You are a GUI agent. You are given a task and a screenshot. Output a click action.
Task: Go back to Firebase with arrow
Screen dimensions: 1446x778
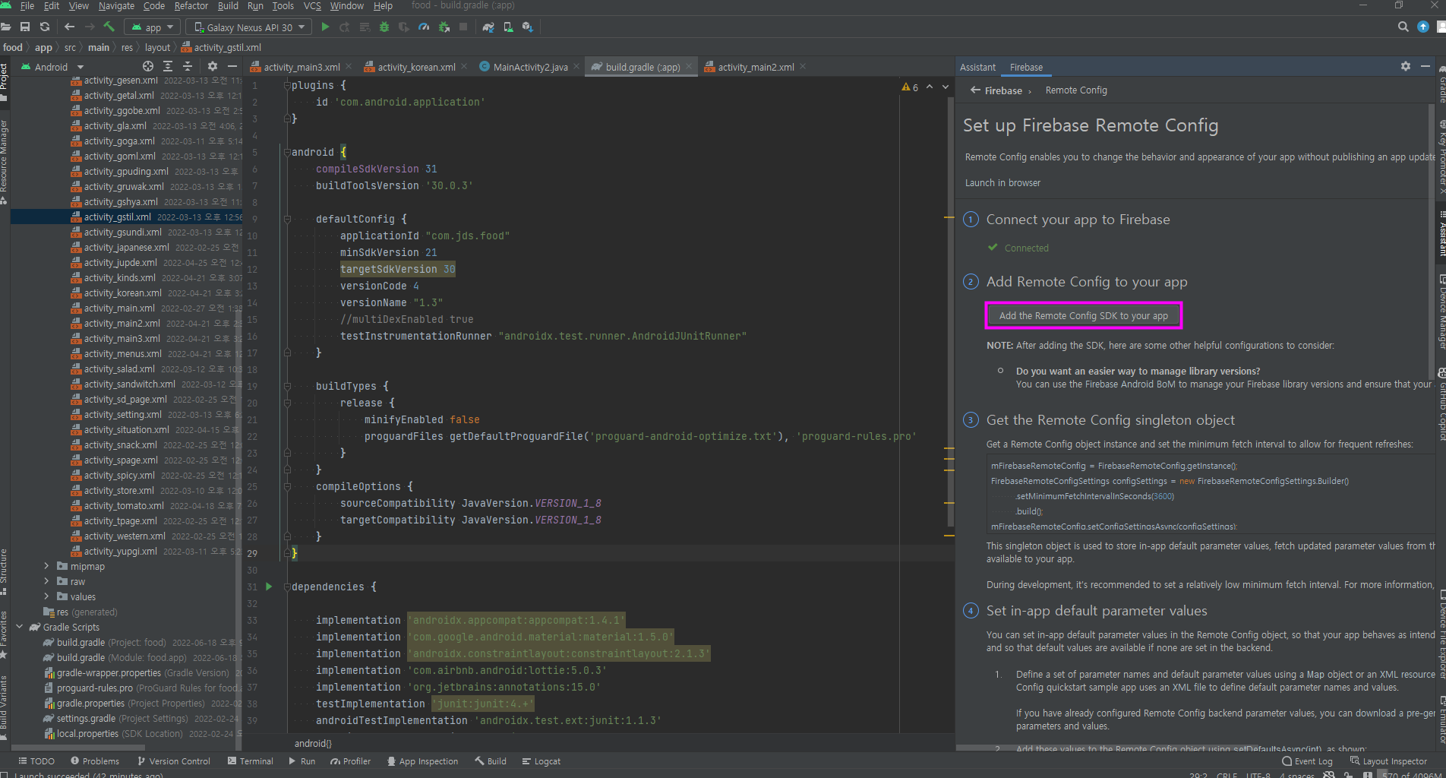(975, 90)
